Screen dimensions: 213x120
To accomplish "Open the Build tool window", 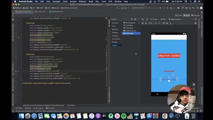I will click(x=28, y=108).
